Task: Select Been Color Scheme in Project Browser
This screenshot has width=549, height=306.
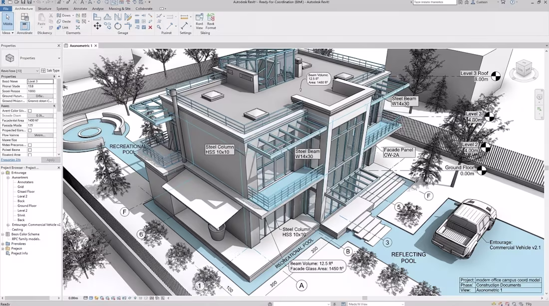Action: click(x=25, y=234)
